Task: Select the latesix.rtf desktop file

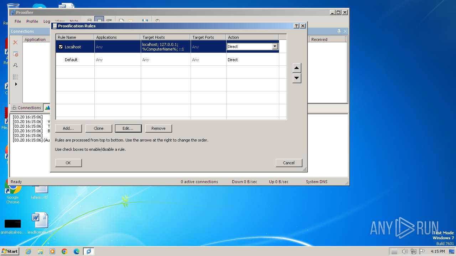Action: click(x=39, y=192)
